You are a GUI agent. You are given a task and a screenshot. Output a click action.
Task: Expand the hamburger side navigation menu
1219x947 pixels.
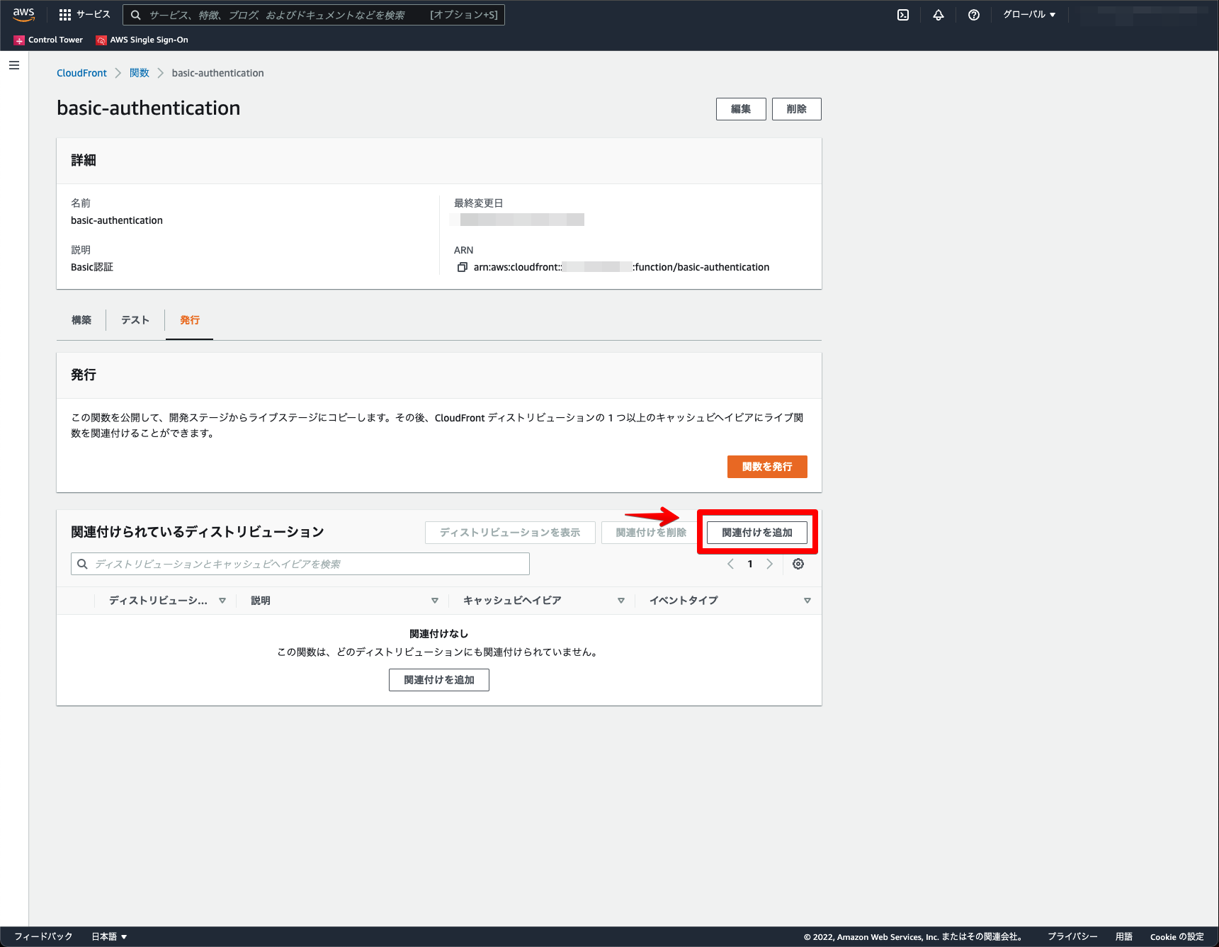click(x=14, y=65)
